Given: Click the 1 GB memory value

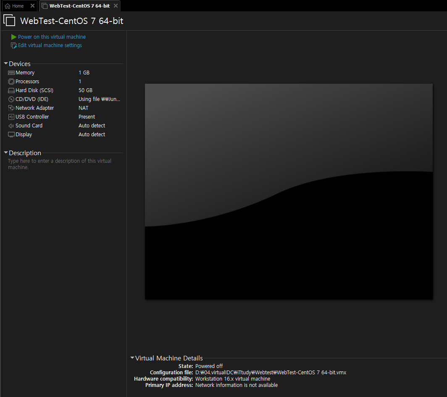Looking at the screenshot, I should click(84, 73).
